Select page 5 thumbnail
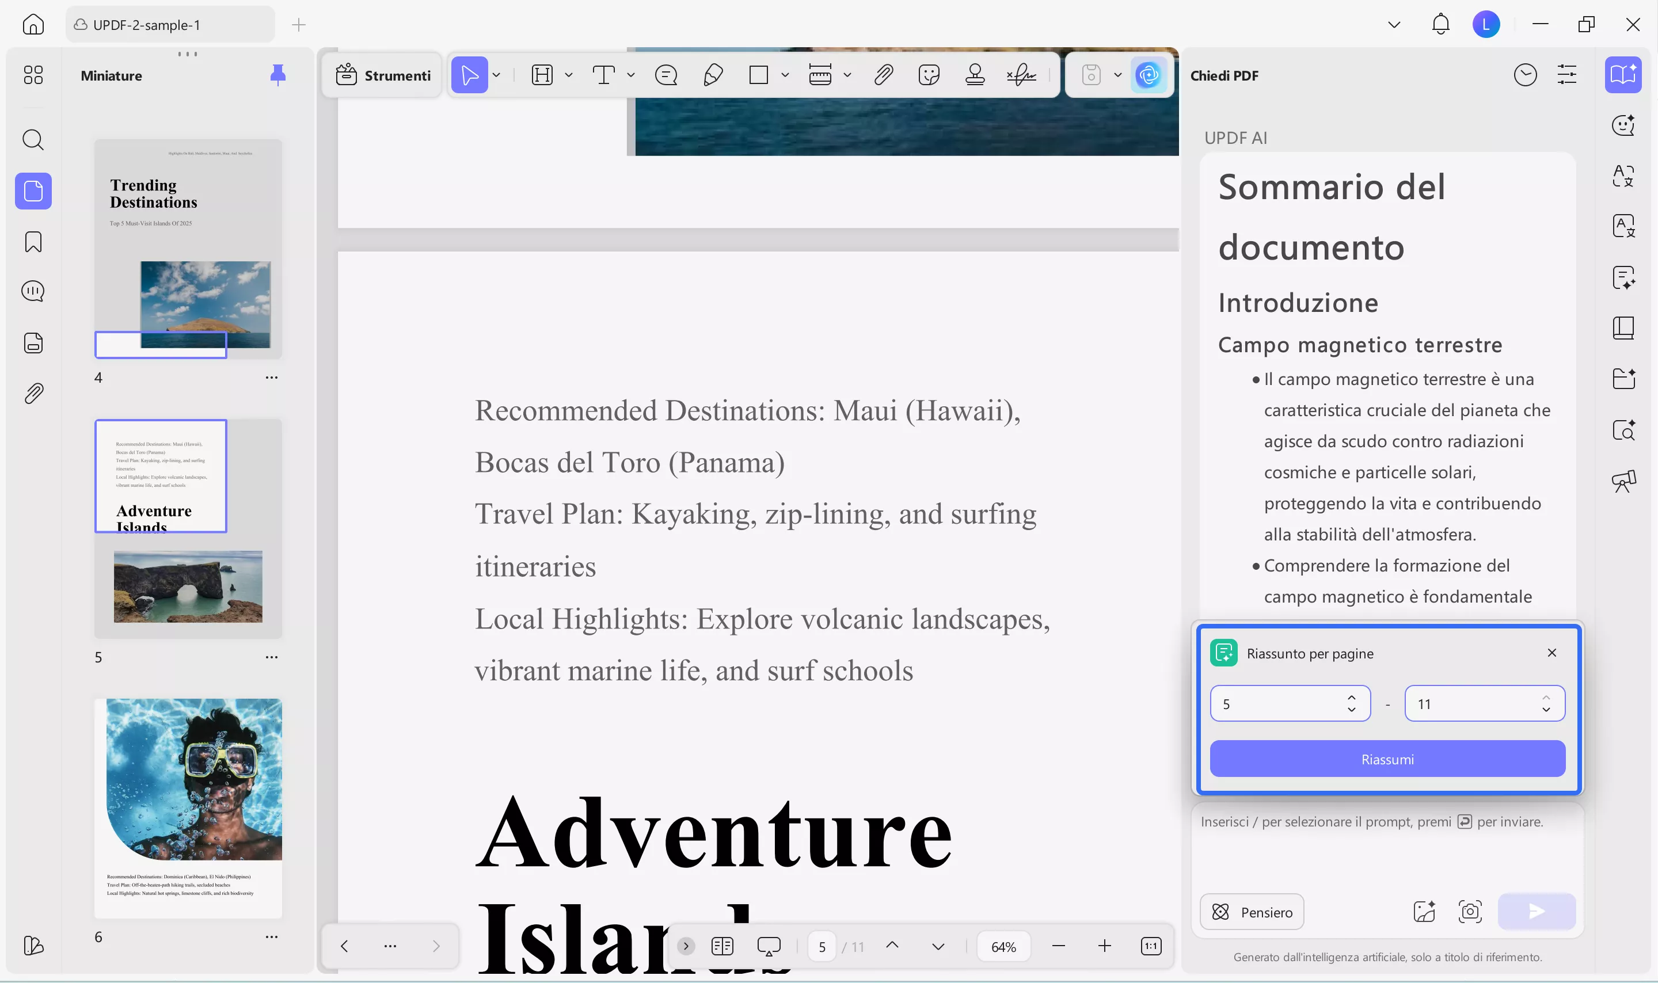This screenshot has height=983, width=1658. (188, 530)
